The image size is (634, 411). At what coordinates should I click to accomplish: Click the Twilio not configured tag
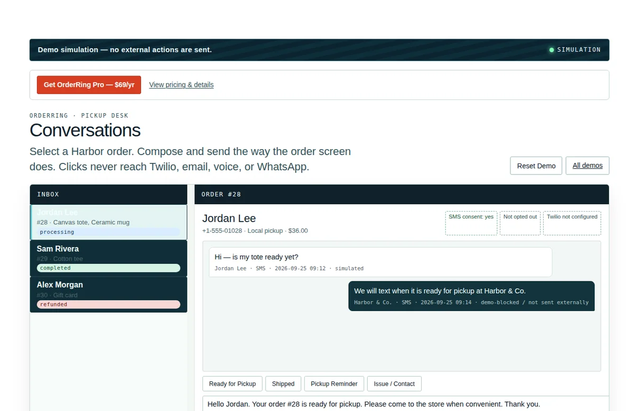click(572, 223)
